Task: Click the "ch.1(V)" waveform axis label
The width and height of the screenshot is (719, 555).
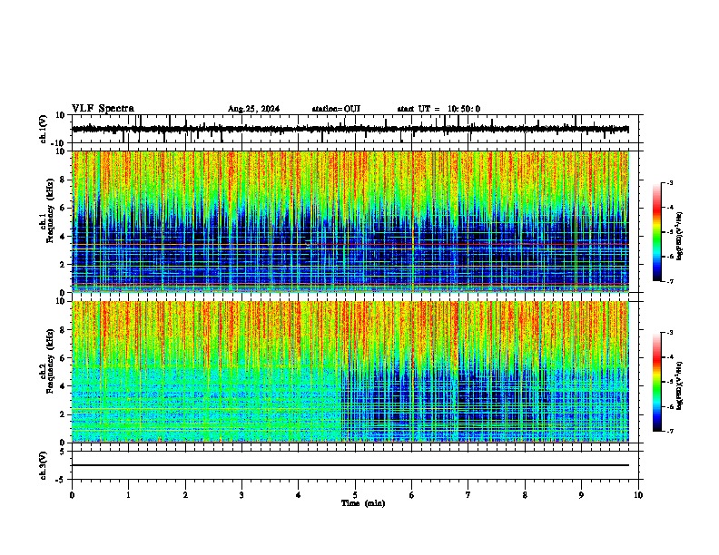Action: click(x=43, y=129)
